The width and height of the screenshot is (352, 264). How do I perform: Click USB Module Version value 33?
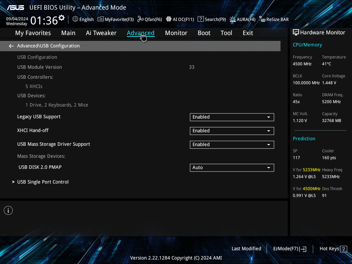pyautogui.click(x=192, y=67)
